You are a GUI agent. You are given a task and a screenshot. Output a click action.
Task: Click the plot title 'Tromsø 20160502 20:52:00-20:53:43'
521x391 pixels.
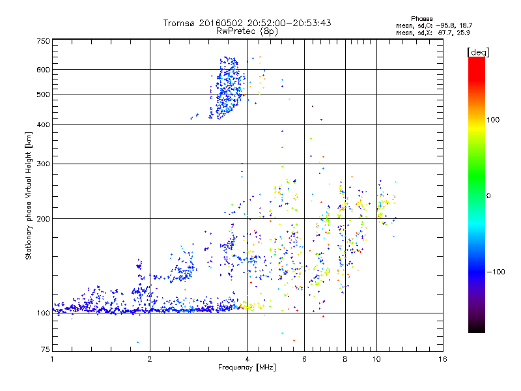247,23
